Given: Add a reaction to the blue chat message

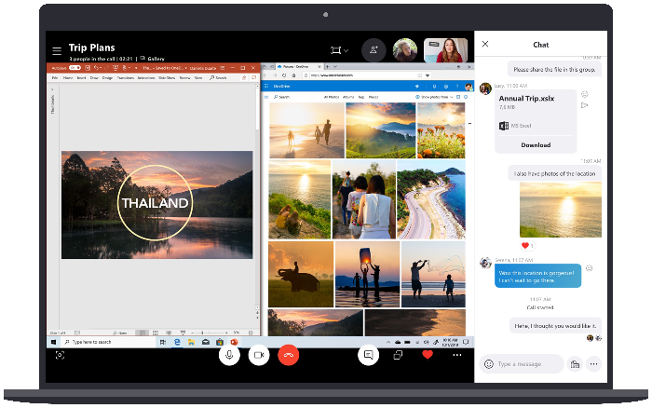Looking at the screenshot, I should (590, 268).
